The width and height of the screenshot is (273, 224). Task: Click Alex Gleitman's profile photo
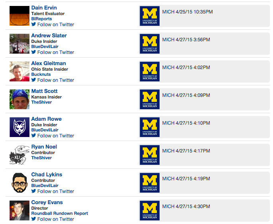coord(19,71)
